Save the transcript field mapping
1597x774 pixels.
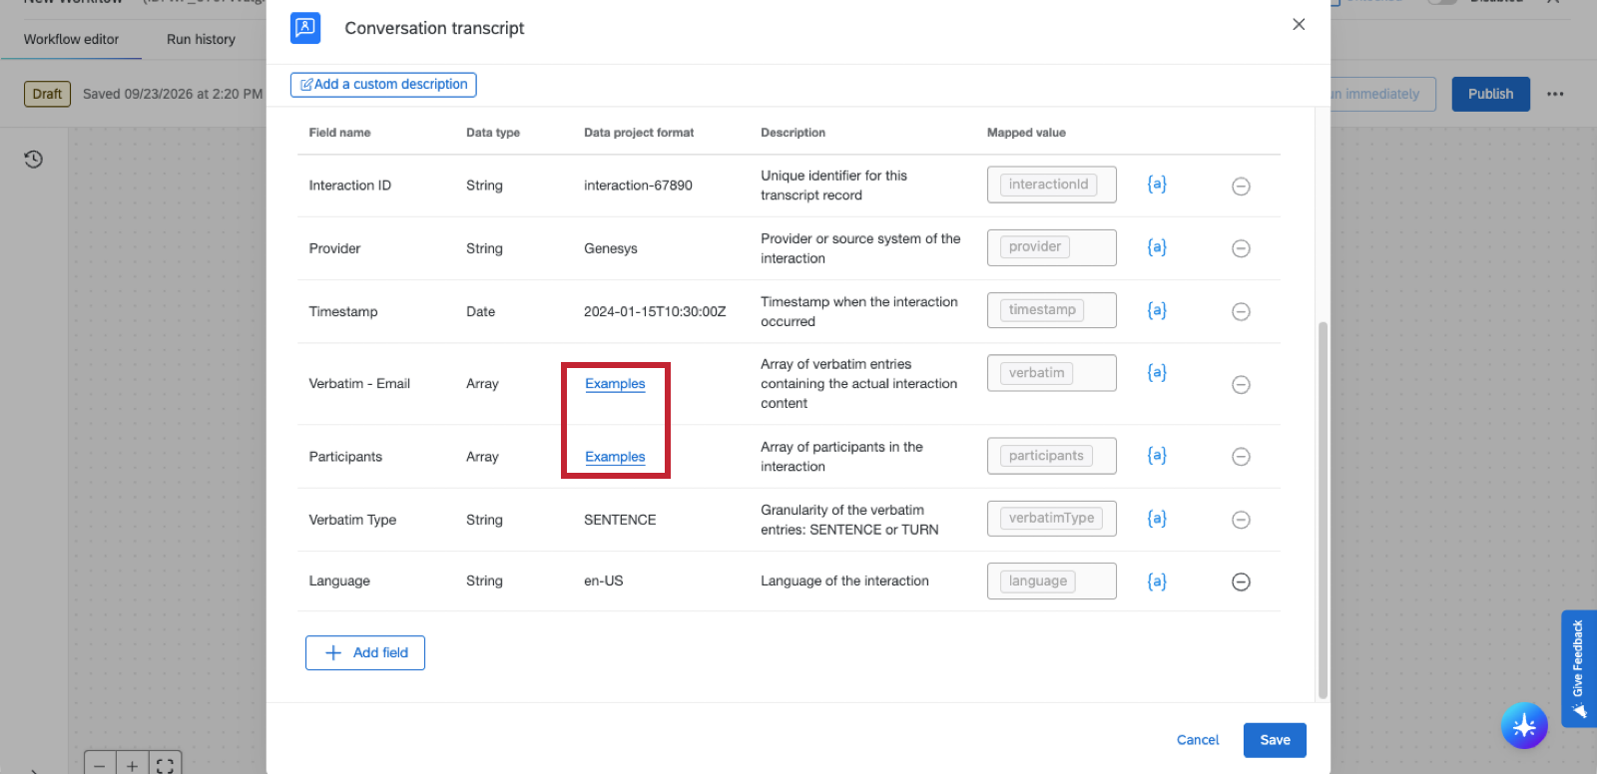click(1275, 740)
